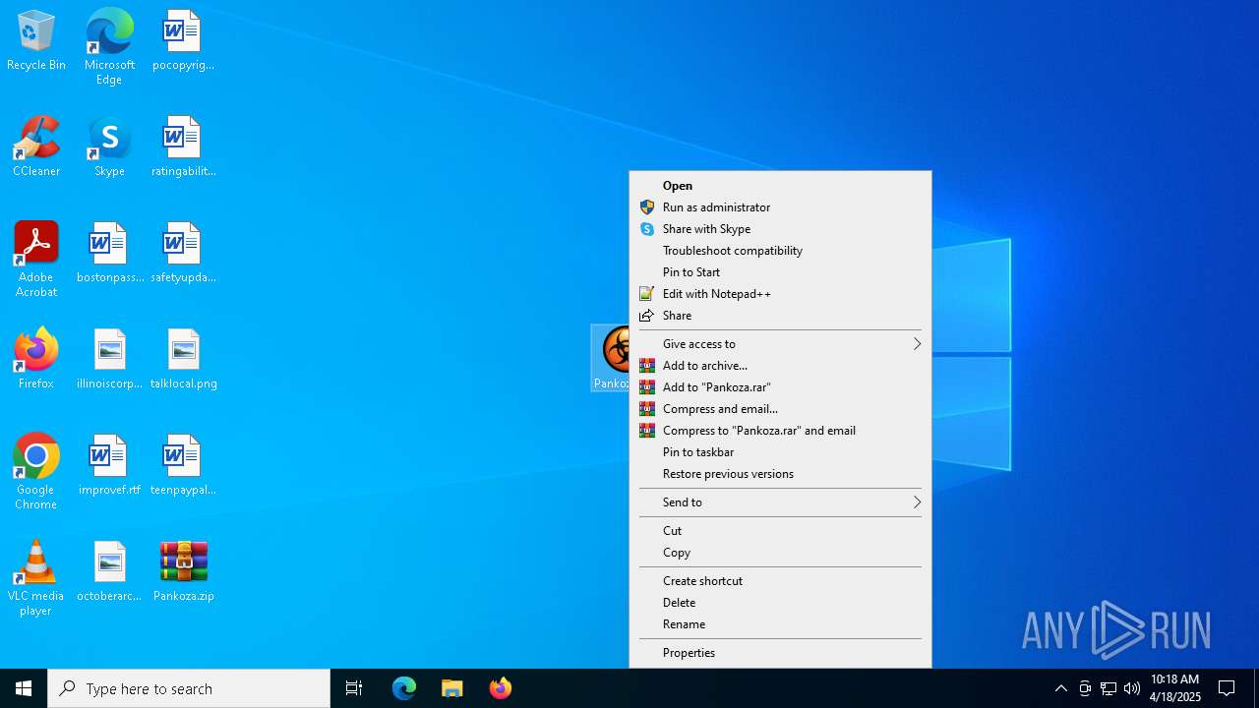Choose Troubleshoot compatibility
This screenshot has height=708, width=1259.
coord(780,251)
